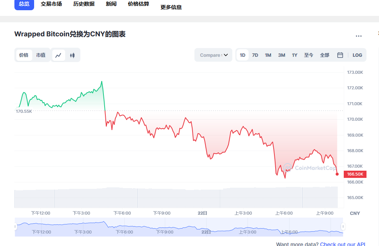Viewport: 379px width, 246px height.
Task: Toggle LOG scale on the chart
Action: point(357,55)
